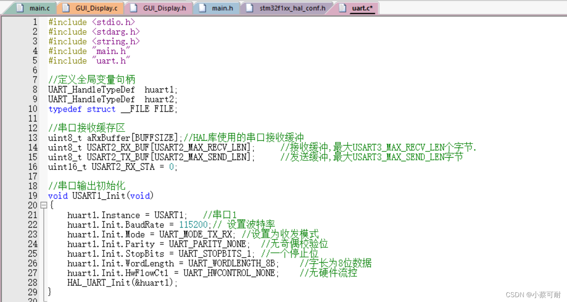Open the stm32f1xx_hal_conf.h tab

click(287, 8)
